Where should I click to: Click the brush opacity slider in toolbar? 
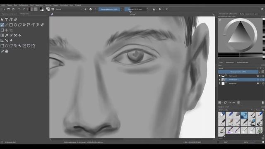coord(109,9)
